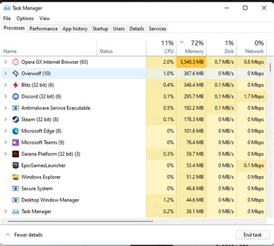Sort by the Memory column header
Viewport: 274px width, 246px height.
191,47
